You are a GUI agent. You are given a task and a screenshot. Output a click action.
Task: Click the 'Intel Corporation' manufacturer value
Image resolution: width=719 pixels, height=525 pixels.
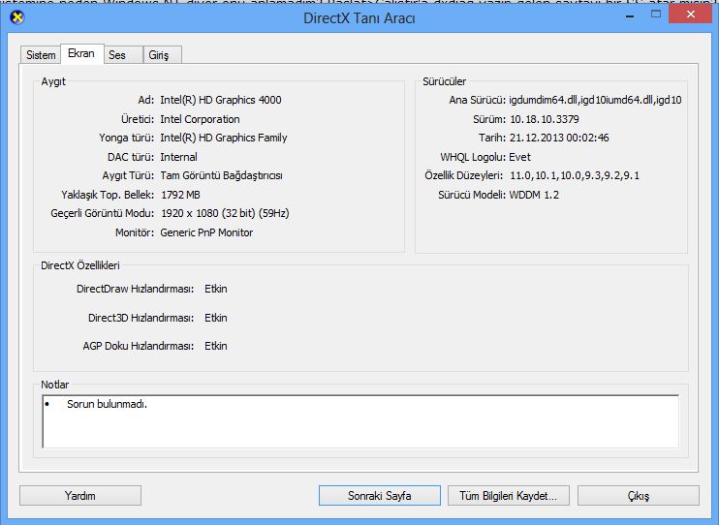(x=200, y=119)
